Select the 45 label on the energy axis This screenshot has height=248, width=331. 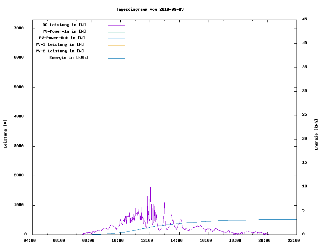click(304, 19)
